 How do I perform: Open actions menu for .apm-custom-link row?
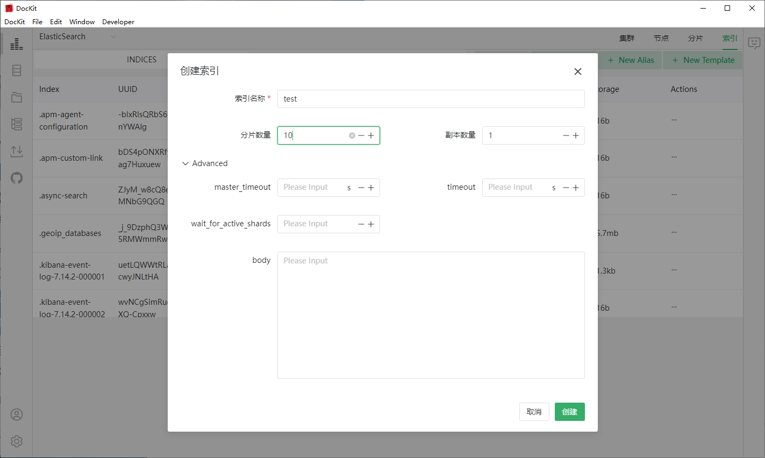pyautogui.click(x=674, y=158)
